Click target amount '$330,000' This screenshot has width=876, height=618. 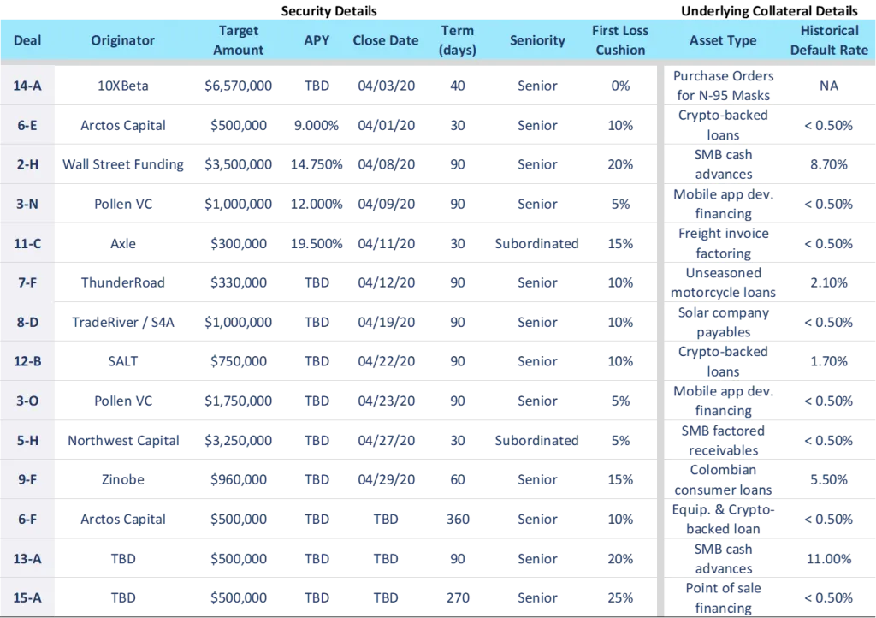tap(239, 282)
